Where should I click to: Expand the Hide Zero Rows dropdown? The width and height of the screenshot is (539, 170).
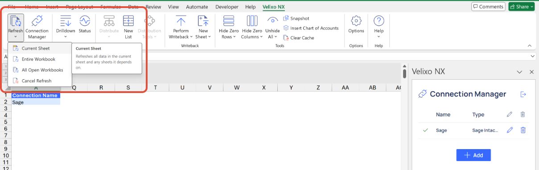pos(229,27)
